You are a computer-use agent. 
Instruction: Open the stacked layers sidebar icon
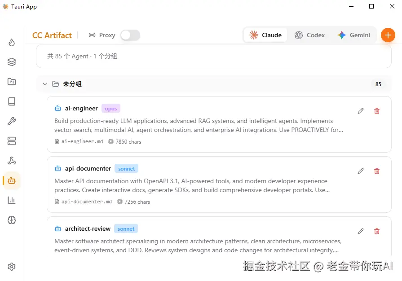click(x=12, y=62)
